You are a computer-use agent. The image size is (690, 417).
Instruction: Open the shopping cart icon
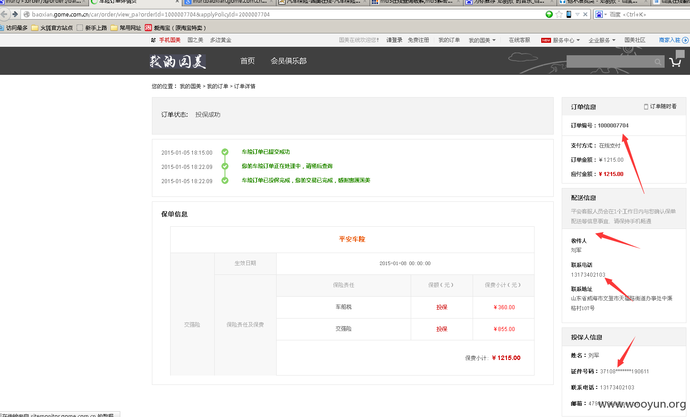(675, 62)
